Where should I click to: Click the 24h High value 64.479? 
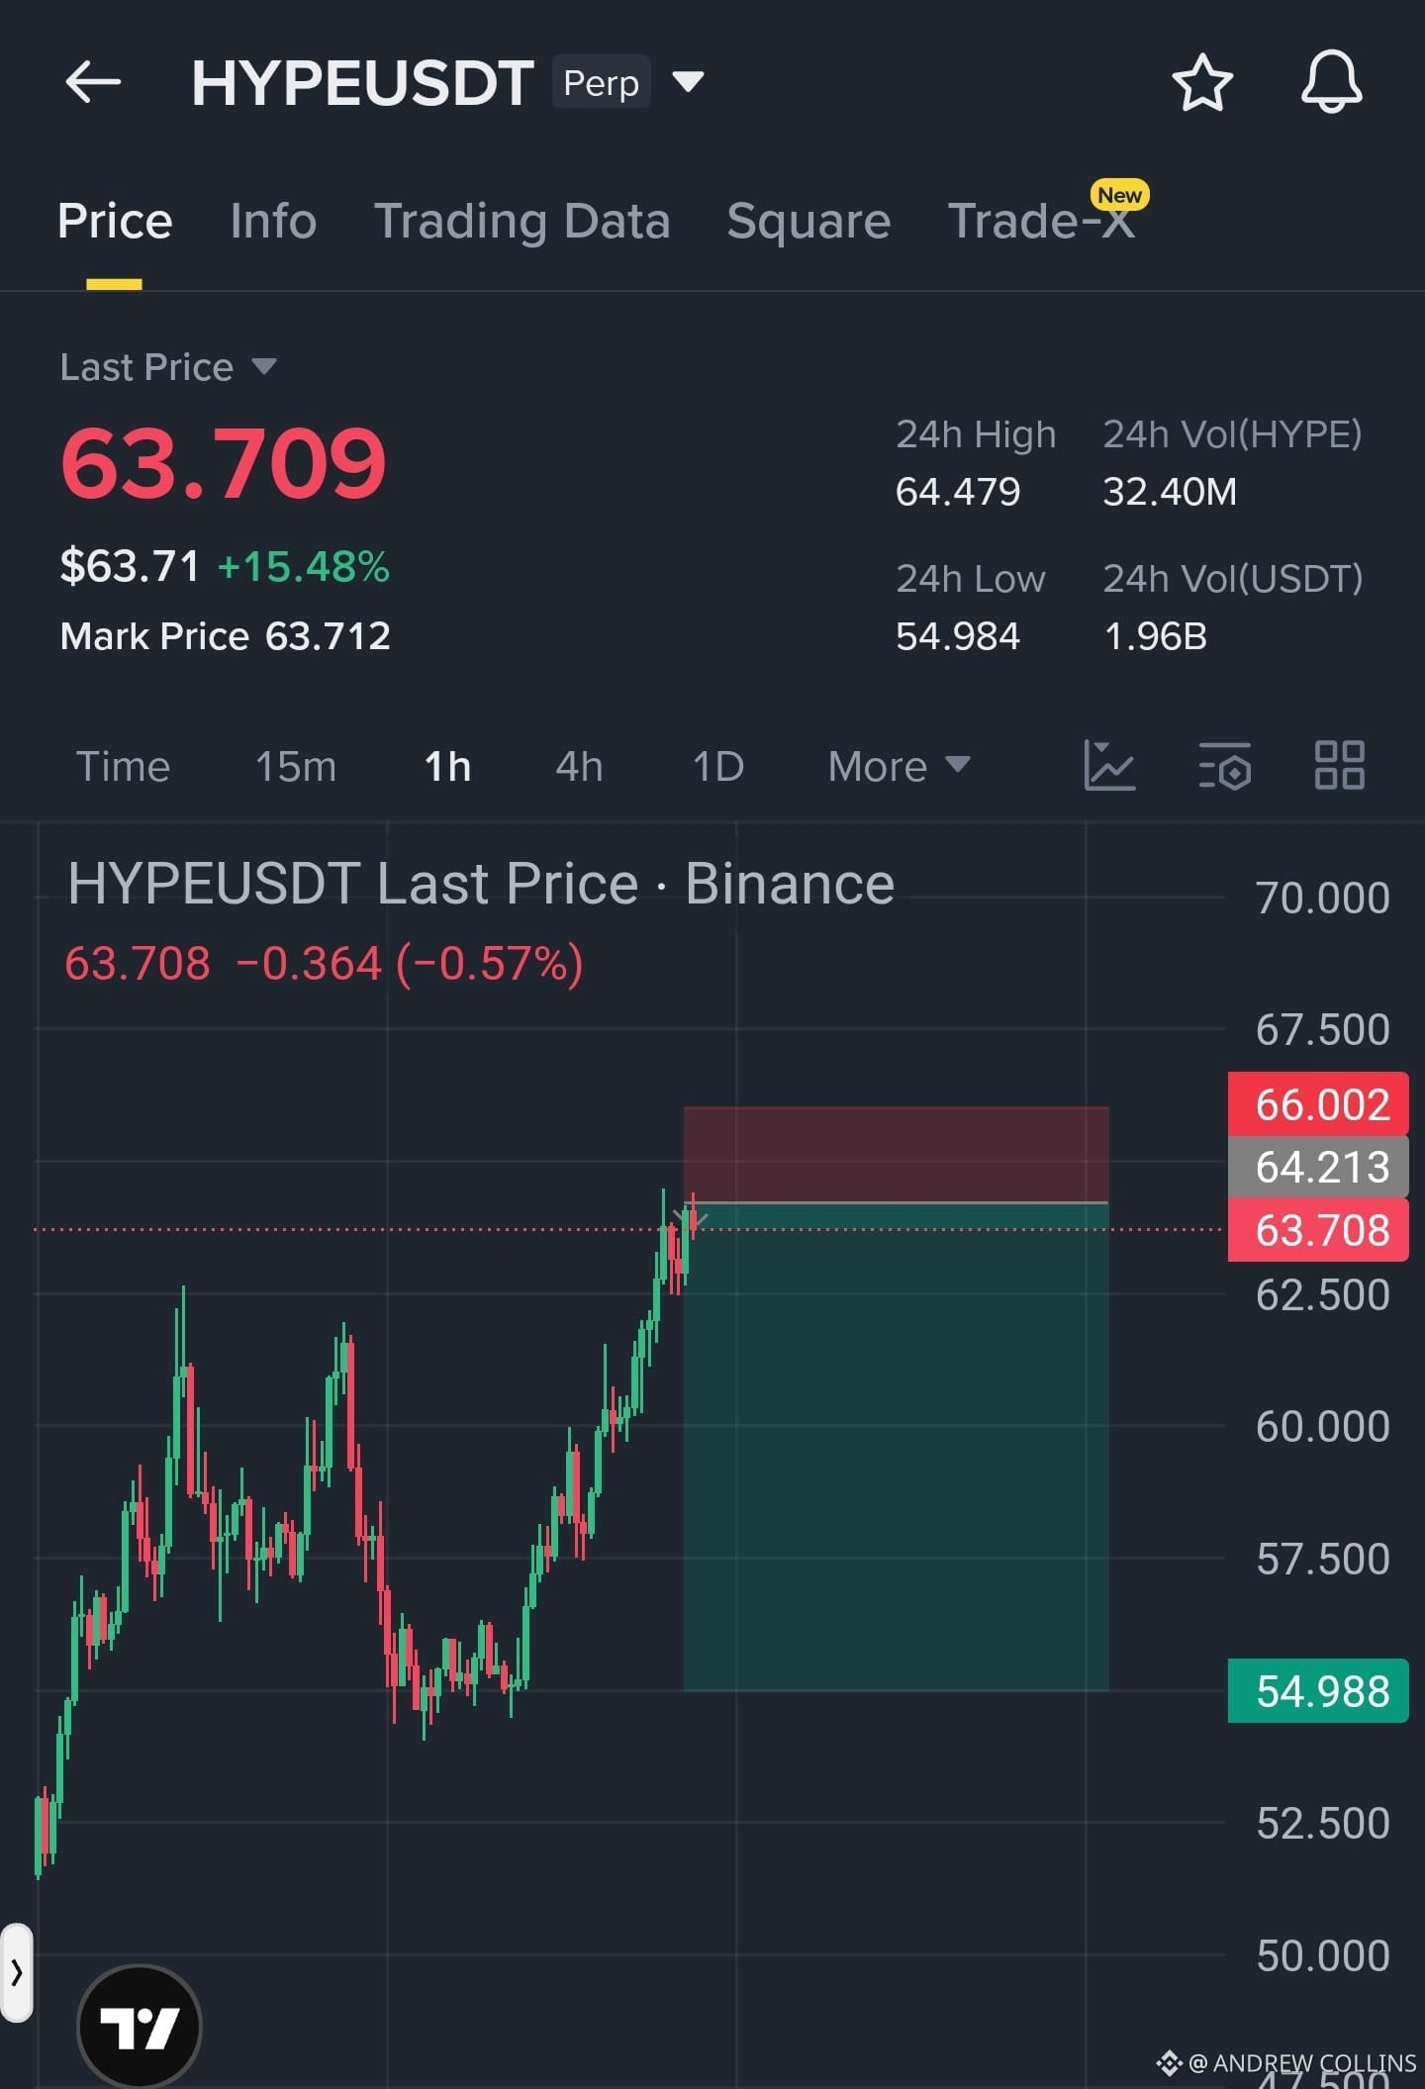(x=958, y=492)
